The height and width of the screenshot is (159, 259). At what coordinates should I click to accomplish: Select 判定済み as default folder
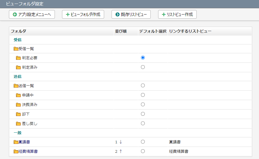click(143, 67)
